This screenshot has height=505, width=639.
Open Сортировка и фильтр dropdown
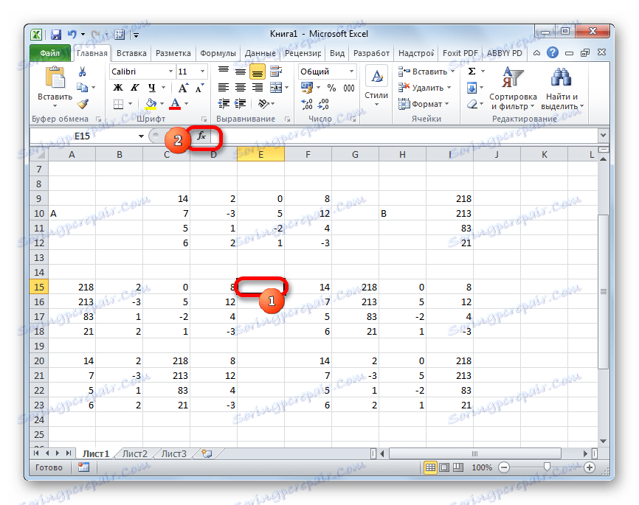click(x=513, y=88)
